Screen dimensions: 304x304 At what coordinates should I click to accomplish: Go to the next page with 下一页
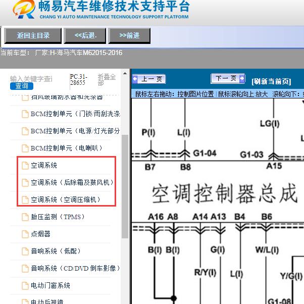(228, 78)
